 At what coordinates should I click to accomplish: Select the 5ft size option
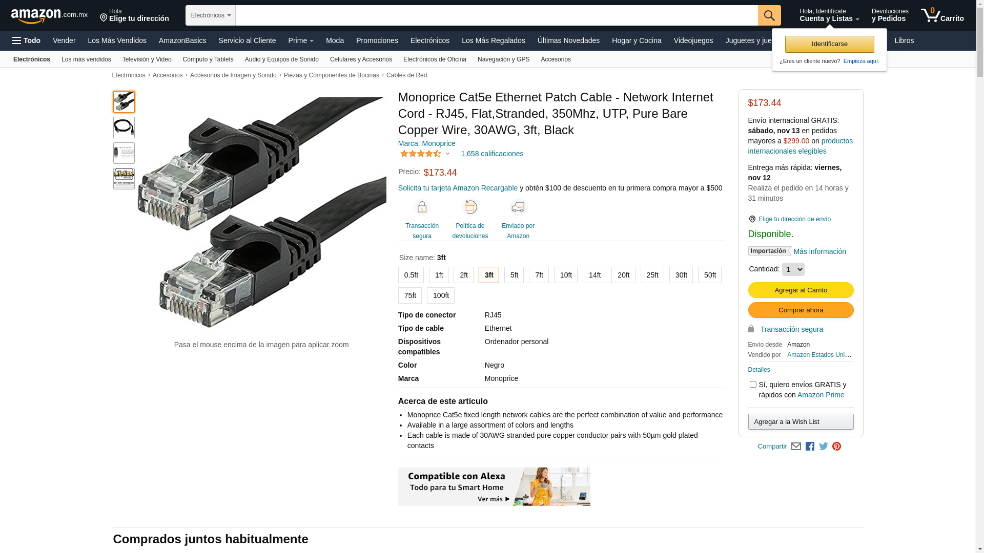click(514, 275)
